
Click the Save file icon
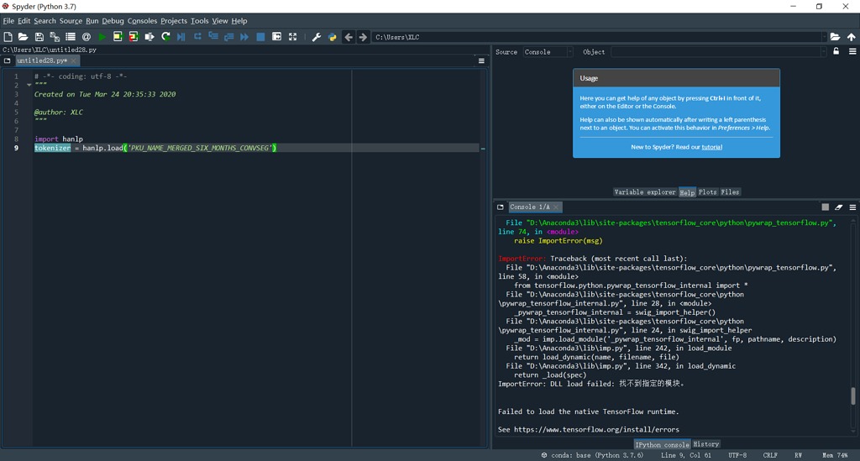tap(39, 37)
